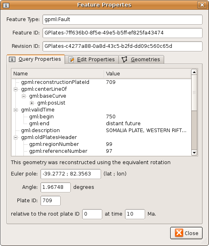Collapse the gpml:oldPlatesHeader node
The image size is (209, 246).
pos(15,138)
